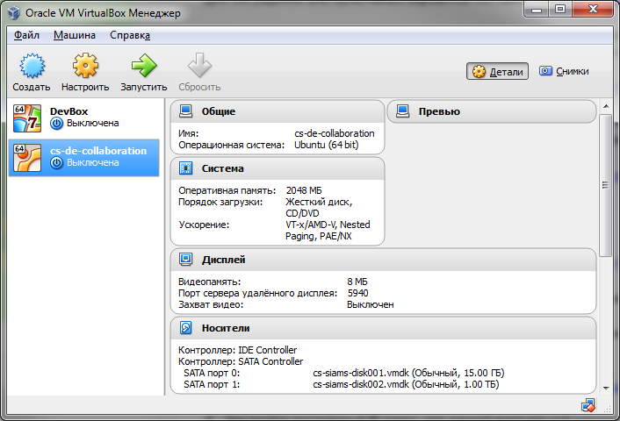The width and height of the screenshot is (620, 421).
Task: Select the DevBox virtual machine
Action: coord(83,118)
